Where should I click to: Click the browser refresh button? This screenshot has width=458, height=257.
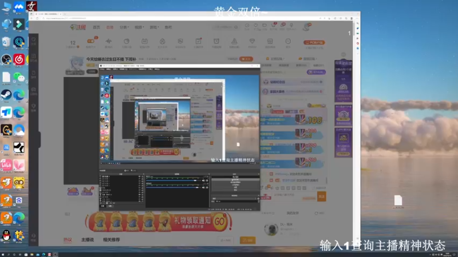[x=37, y=18]
